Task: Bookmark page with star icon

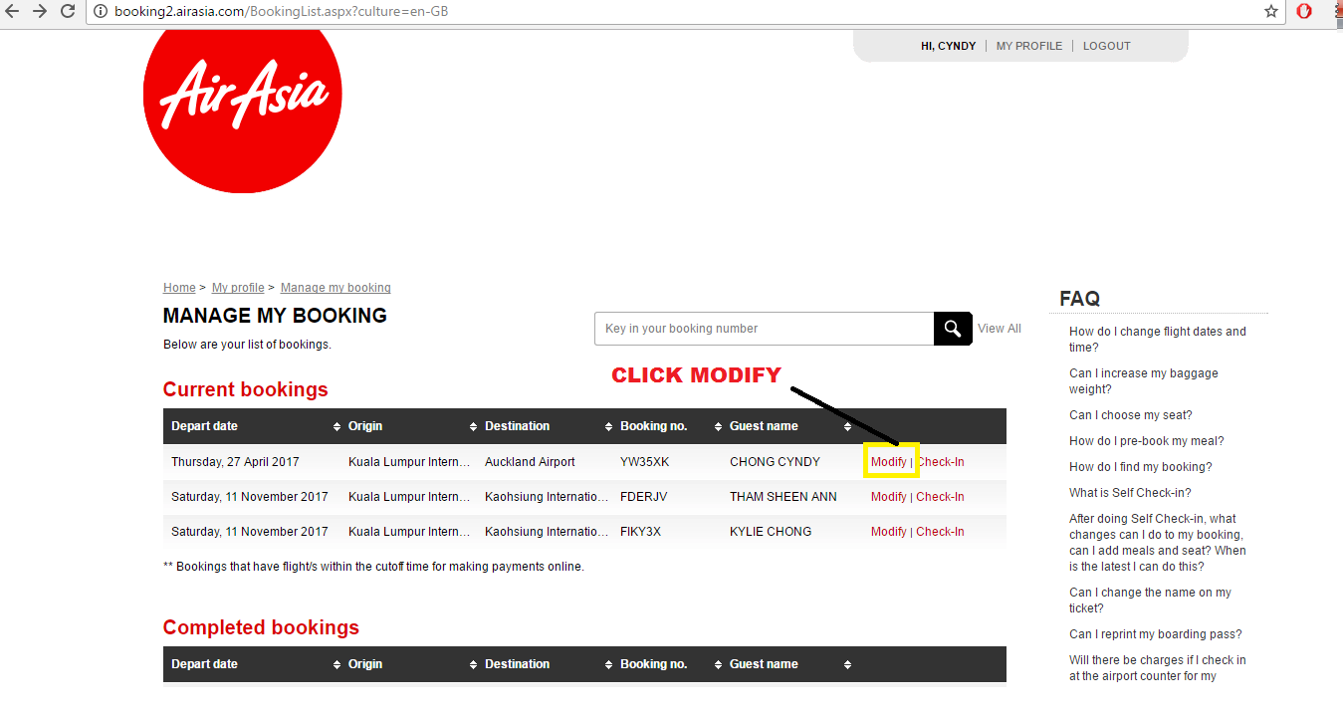Action: [1271, 12]
